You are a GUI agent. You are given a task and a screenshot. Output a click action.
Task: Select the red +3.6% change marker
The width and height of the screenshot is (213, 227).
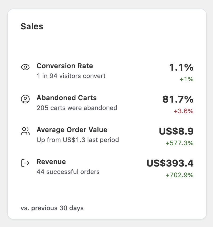pyautogui.click(x=183, y=111)
